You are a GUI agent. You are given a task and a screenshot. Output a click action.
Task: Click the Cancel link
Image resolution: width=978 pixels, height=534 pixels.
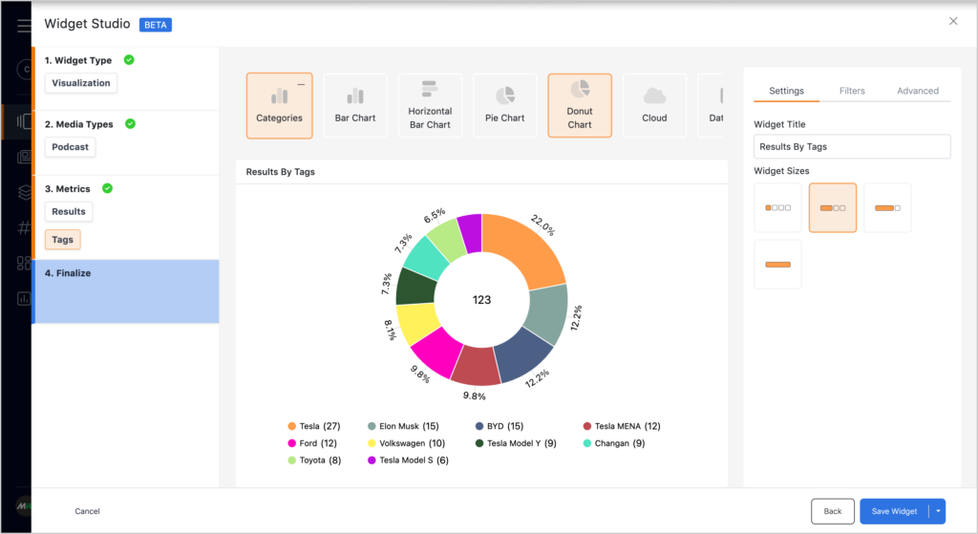pos(87,511)
